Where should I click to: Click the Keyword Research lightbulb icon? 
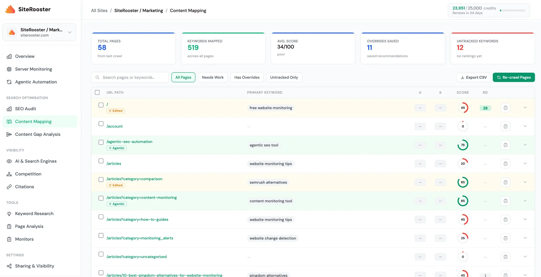coord(9,214)
